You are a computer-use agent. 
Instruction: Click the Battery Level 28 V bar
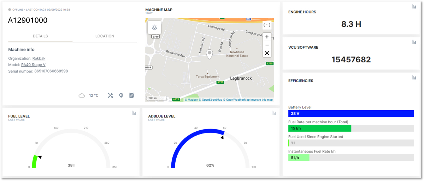click(351, 114)
